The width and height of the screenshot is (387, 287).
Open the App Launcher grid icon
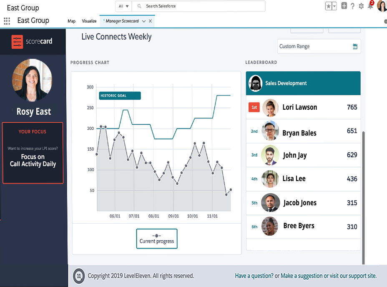tap(7, 21)
